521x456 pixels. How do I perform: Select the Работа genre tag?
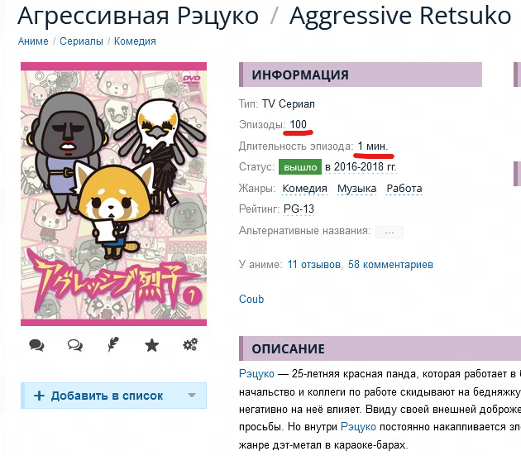(404, 189)
